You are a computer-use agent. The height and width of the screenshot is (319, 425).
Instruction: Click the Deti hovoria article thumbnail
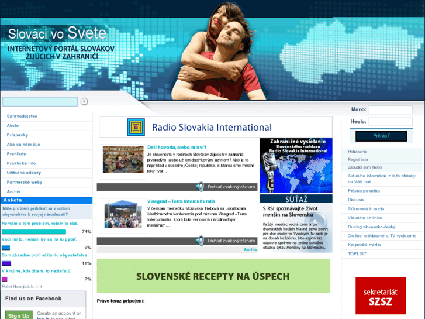pos(123,159)
